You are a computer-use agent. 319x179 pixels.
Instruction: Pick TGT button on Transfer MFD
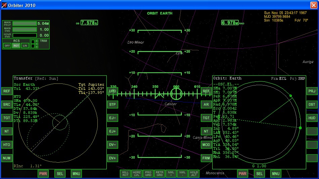point(7,118)
